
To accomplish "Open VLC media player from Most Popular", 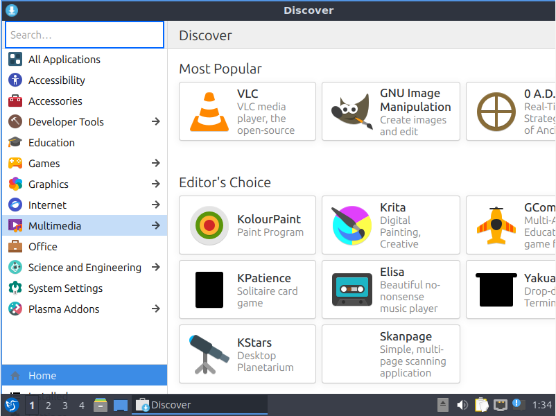I will coord(247,111).
